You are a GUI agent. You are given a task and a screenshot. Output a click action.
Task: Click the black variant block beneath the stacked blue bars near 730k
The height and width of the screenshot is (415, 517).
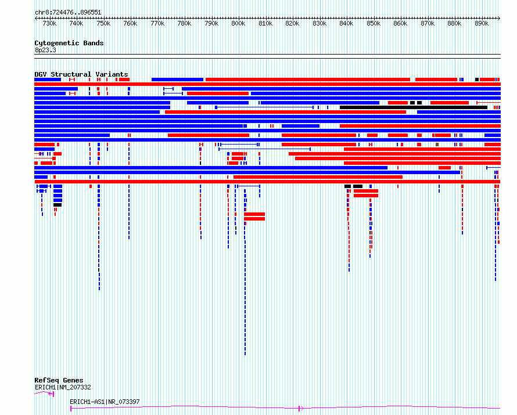(x=58, y=205)
